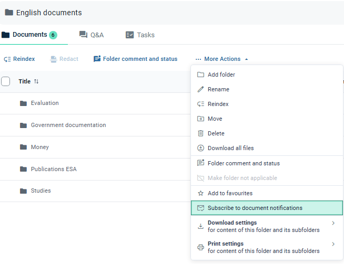
Task: Click the Government documentation folder icon
Action: tap(23, 125)
